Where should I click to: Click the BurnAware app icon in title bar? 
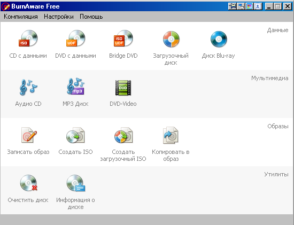5,6
